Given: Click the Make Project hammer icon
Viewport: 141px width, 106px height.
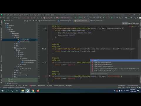Looking at the screenshot, I should 75,18.
